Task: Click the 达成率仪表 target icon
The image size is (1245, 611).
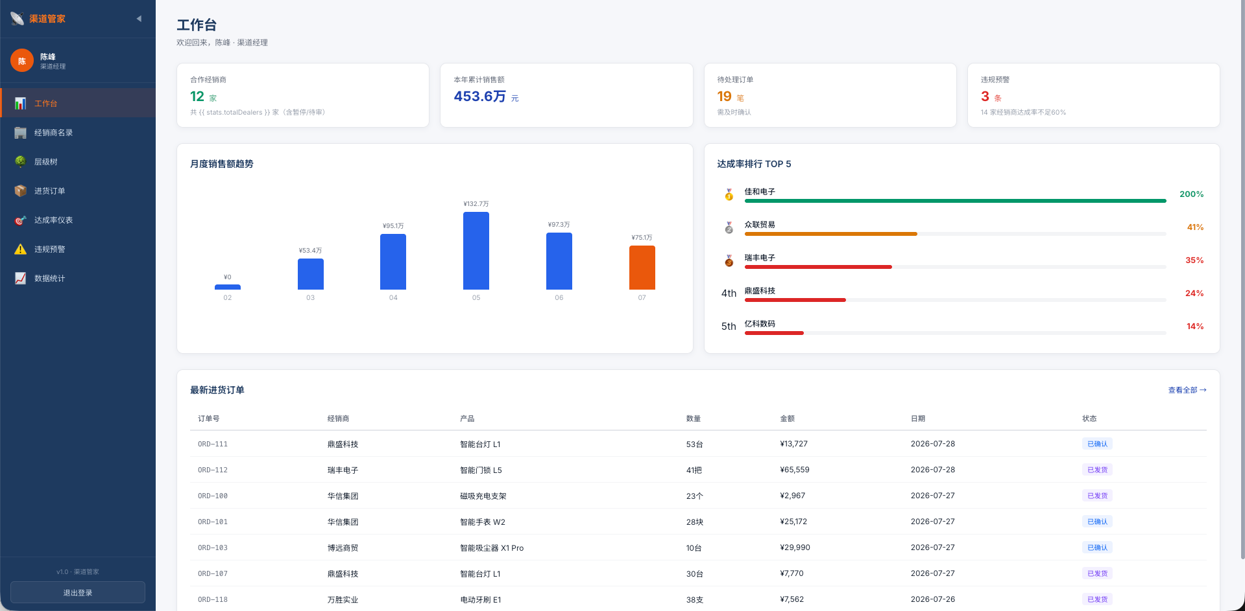Action: click(21, 220)
